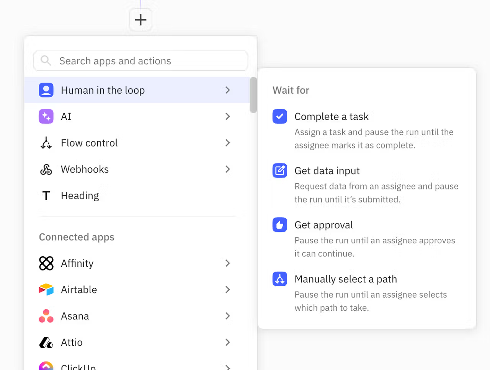The height and width of the screenshot is (370, 490).
Task: Click the Asana three-dot logo
Action: pos(46,316)
